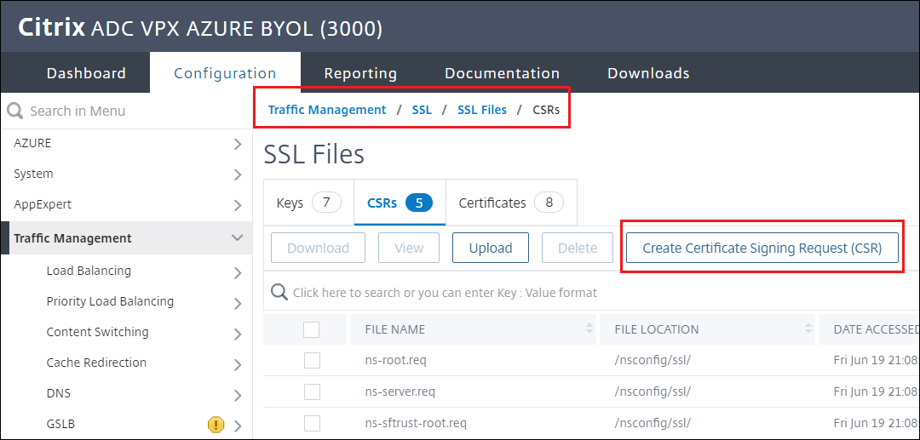Click the Key : Value search field
920x440 pixels.
pyautogui.click(x=511, y=293)
